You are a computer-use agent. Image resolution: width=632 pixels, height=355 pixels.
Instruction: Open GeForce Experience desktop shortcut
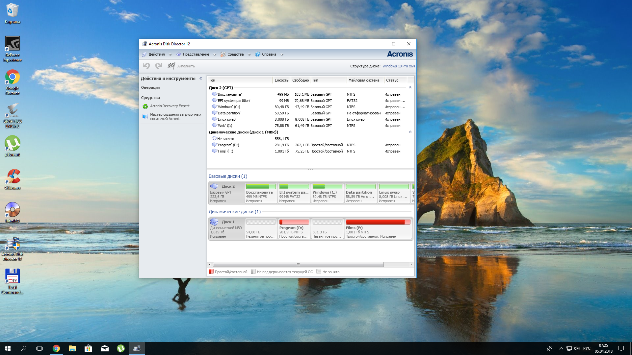(x=13, y=49)
